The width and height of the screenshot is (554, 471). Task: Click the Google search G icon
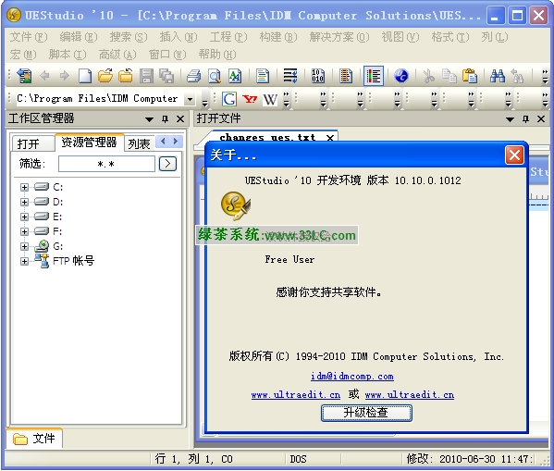(x=229, y=99)
